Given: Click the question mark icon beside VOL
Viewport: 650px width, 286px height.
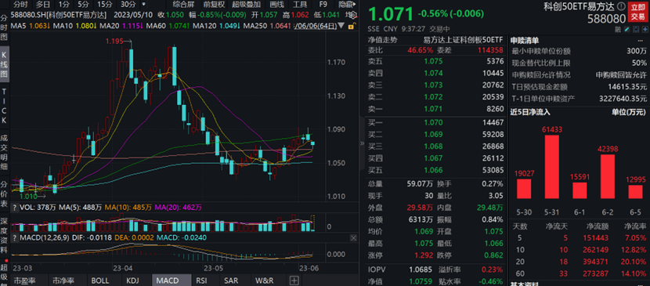Looking at the screenshot, I should tap(15, 206).
